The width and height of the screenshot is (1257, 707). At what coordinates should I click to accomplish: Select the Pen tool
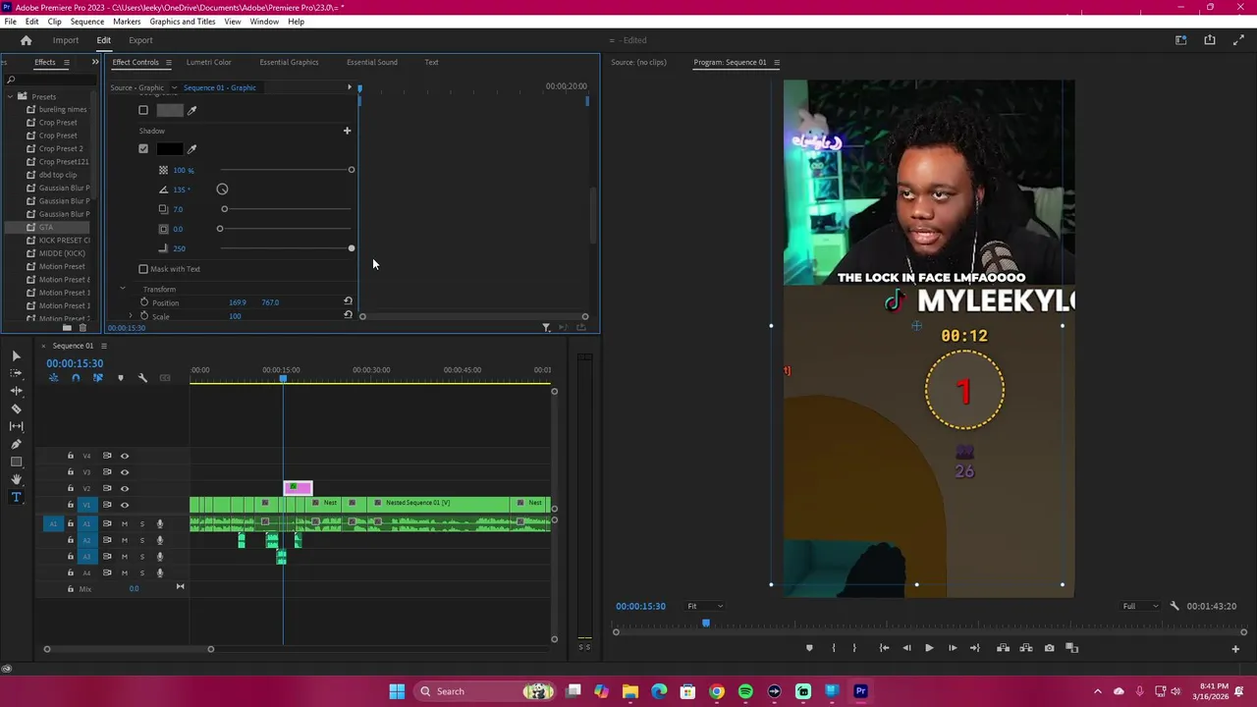pyautogui.click(x=16, y=444)
